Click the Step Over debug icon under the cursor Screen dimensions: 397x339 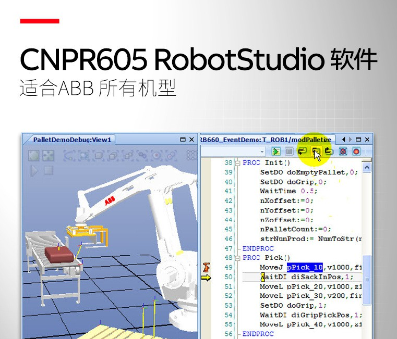click(316, 152)
